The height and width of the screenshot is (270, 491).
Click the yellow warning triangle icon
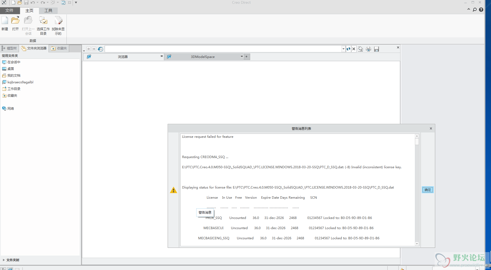174,190
